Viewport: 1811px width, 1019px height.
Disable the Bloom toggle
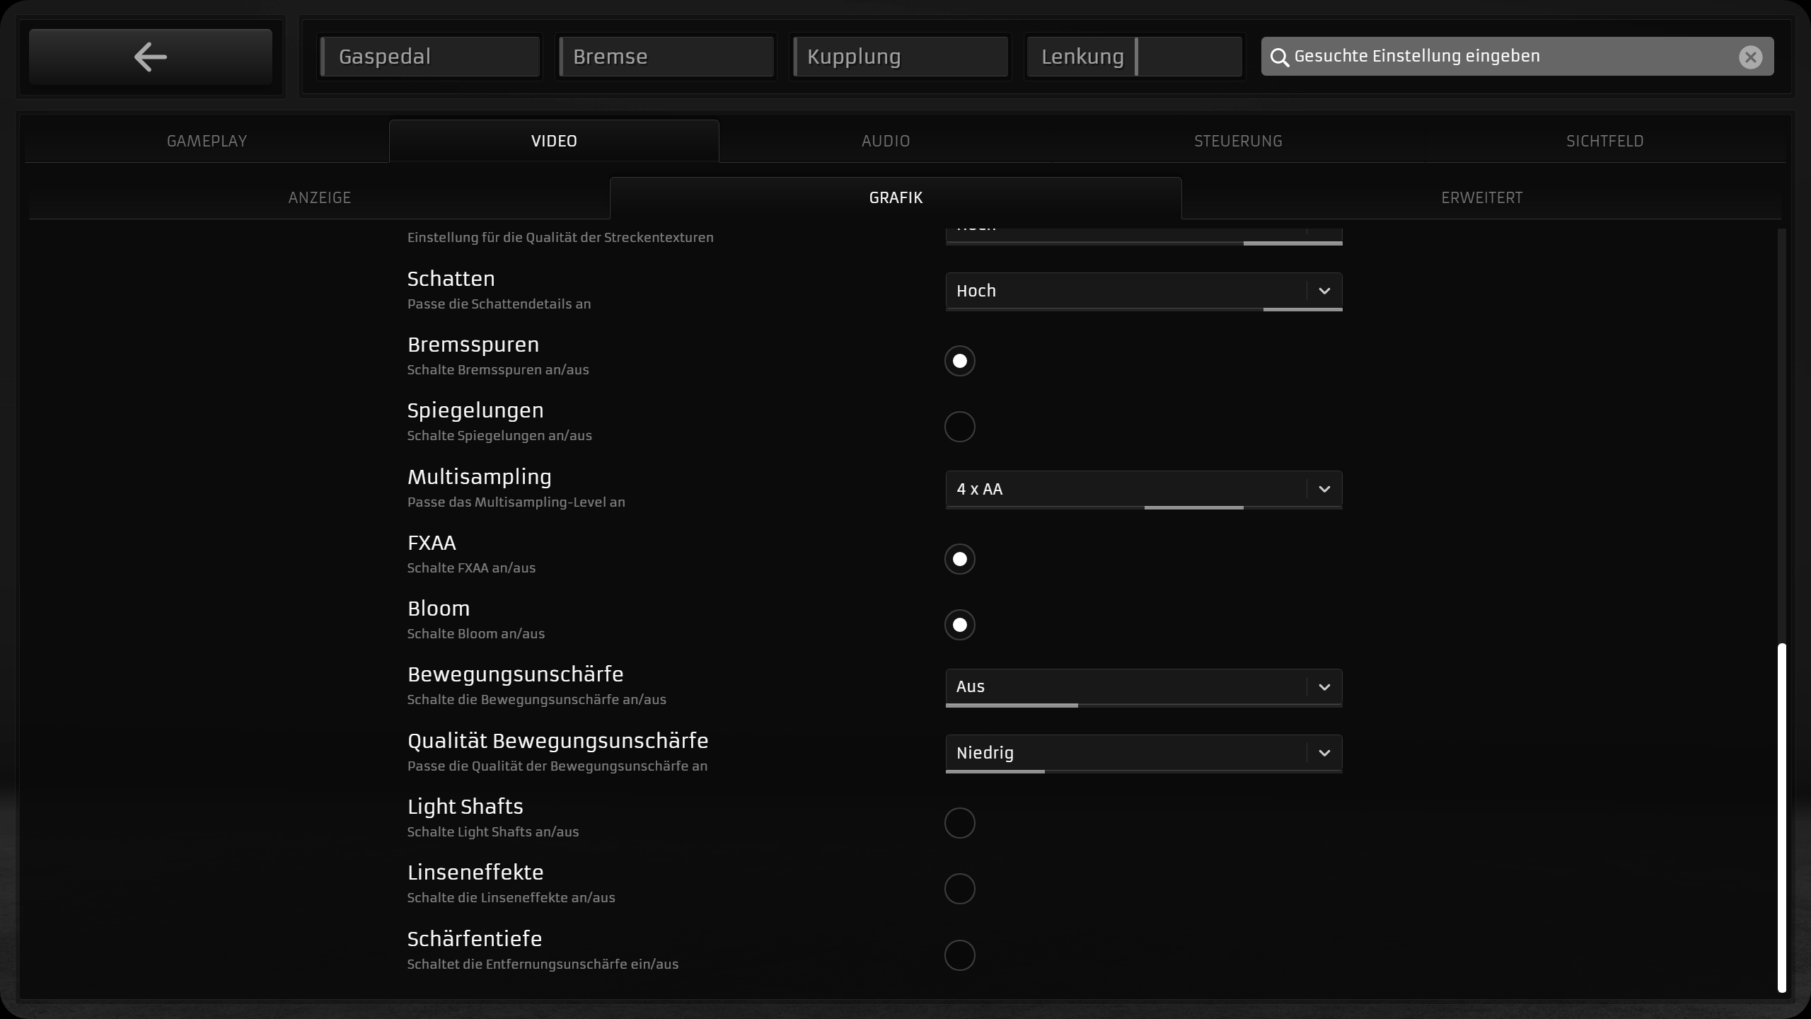[x=959, y=625]
